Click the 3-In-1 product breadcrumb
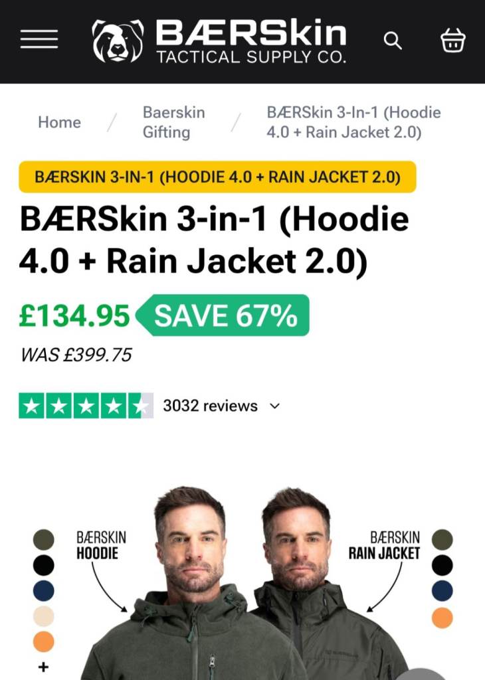The image size is (485, 680). click(x=353, y=122)
